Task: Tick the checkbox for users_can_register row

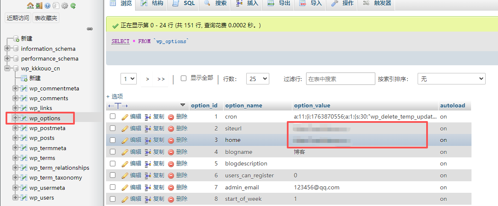Action: pyautogui.click(x=113, y=175)
